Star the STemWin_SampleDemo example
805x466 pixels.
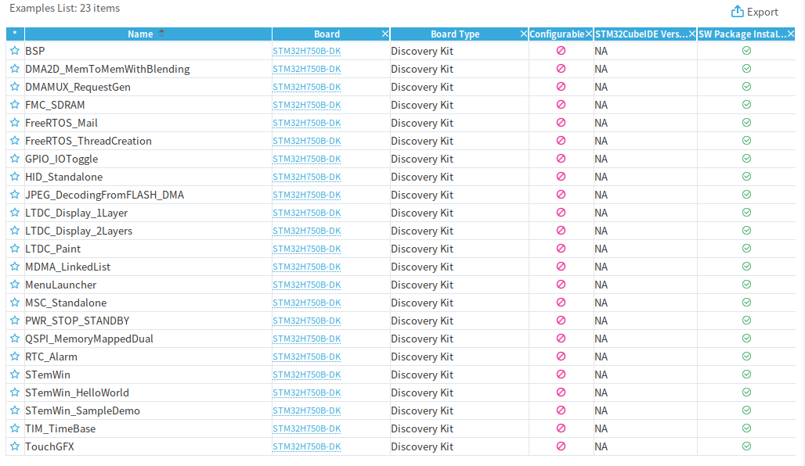point(15,410)
